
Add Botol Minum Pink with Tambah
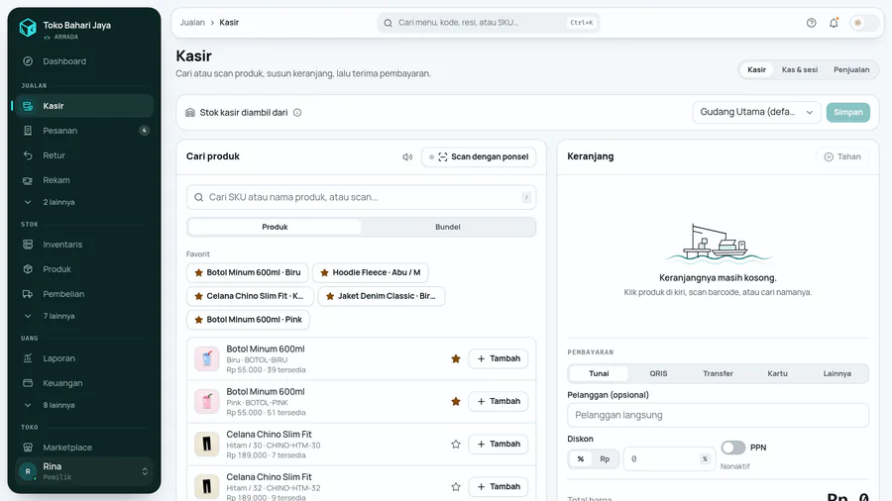(499, 402)
